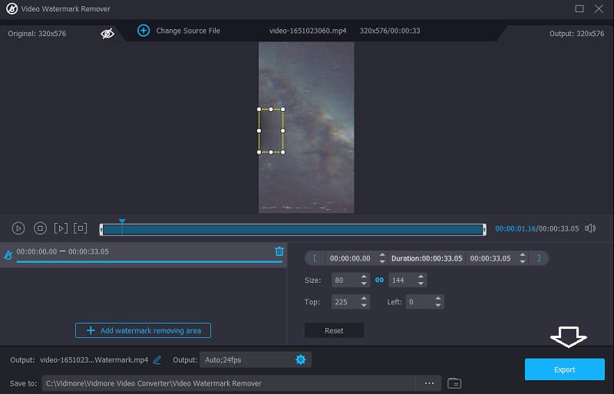614x394 pixels.
Task: Edit output file name pencil icon
Action: 157,360
